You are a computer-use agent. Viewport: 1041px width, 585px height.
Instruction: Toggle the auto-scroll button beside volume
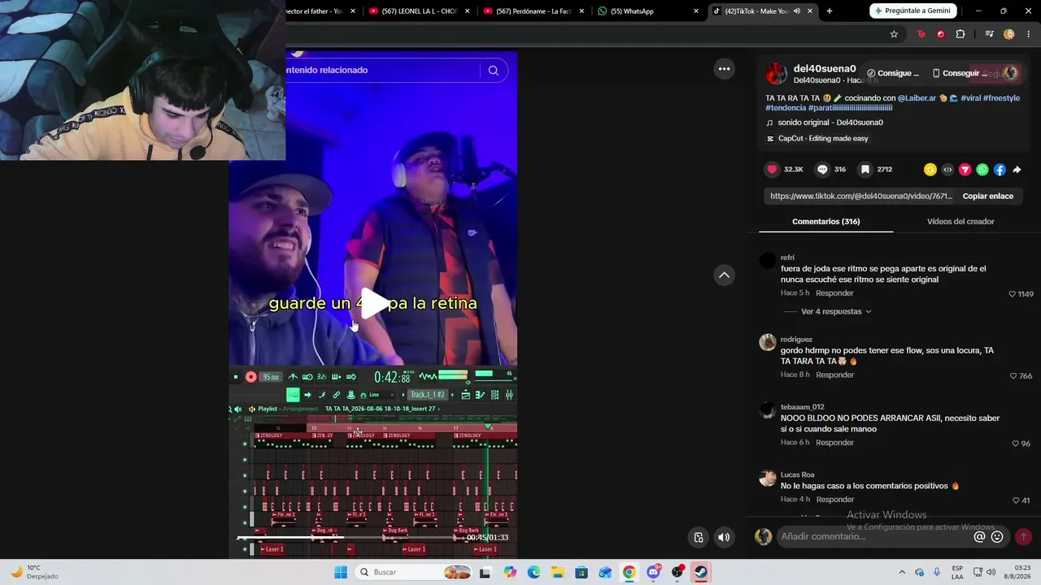699,537
